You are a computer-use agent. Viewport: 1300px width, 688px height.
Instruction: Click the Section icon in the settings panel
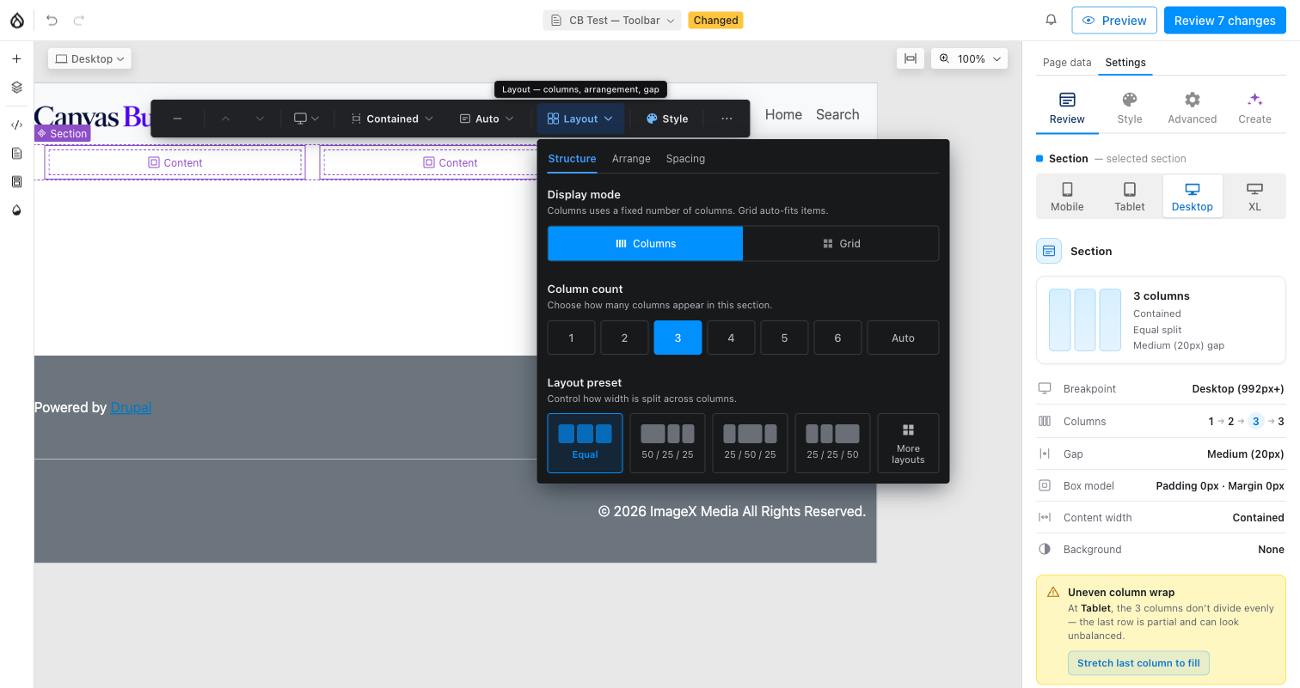(x=1048, y=251)
